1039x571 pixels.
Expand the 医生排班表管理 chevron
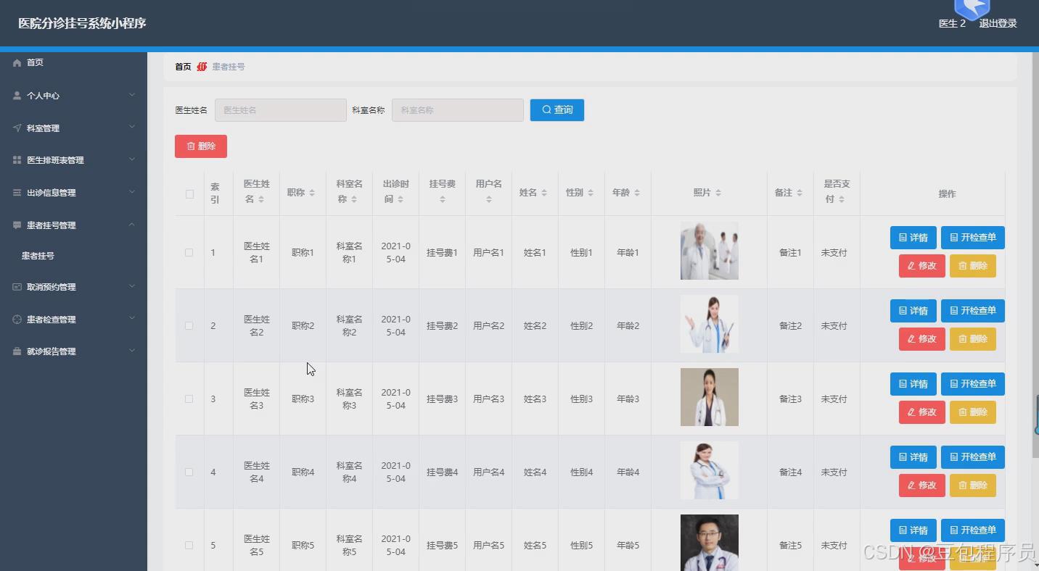coord(132,159)
